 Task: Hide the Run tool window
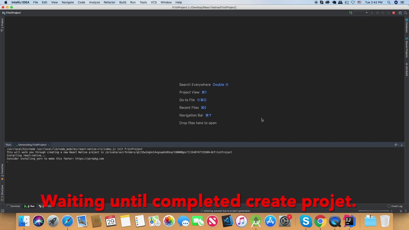[402, 145]
